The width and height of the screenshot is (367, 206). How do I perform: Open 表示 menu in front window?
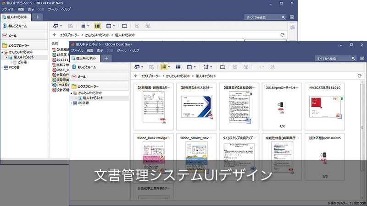[100, 50]
